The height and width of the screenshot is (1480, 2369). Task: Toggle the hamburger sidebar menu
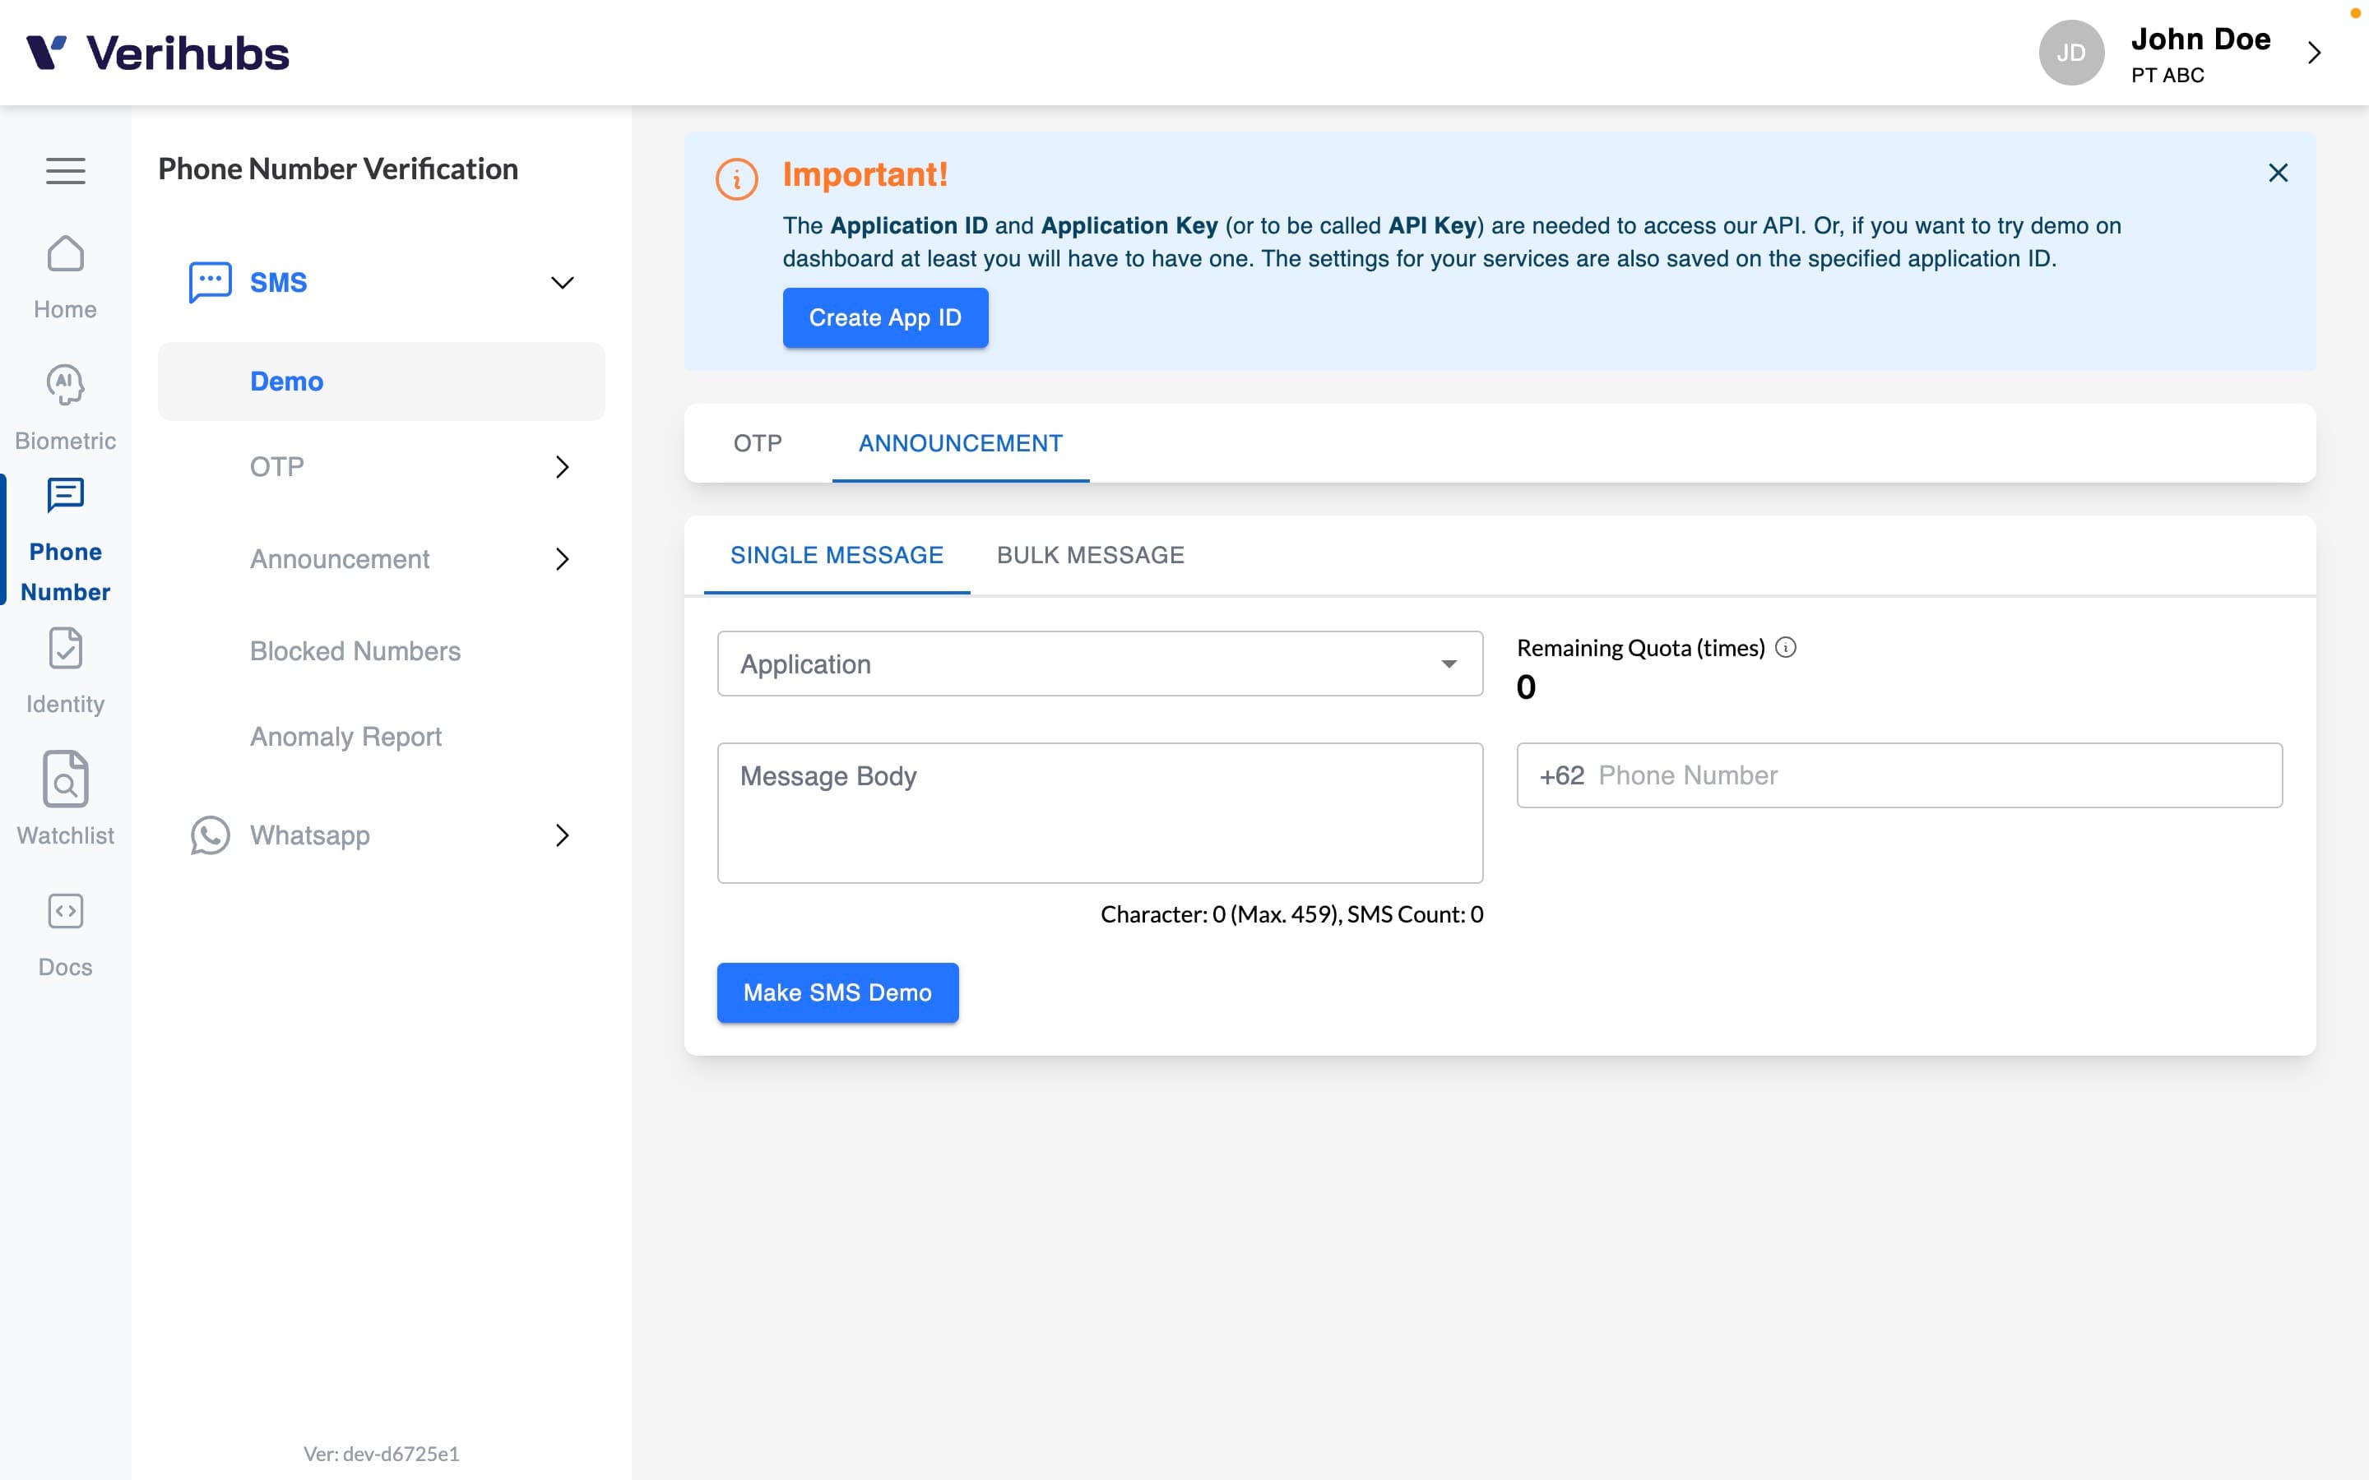click(x=66, y=171)
